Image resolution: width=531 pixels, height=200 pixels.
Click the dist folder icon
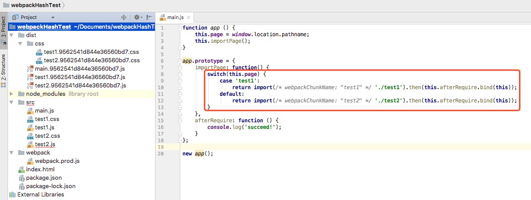click(21, 35)
